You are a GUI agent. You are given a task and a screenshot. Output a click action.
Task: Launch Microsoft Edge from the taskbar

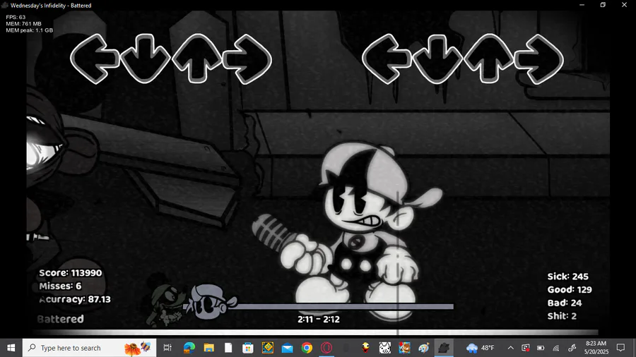(189, 348)
